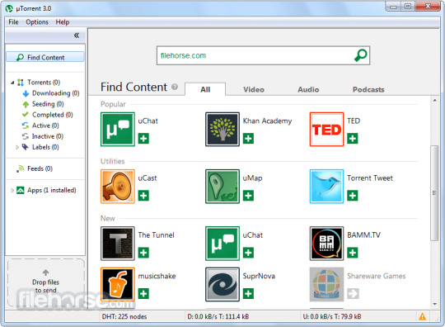
Task: Click the filehorse.com search input field
Action: 255,55
